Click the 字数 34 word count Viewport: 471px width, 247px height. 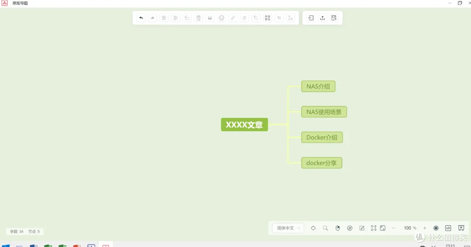point(17,231)
